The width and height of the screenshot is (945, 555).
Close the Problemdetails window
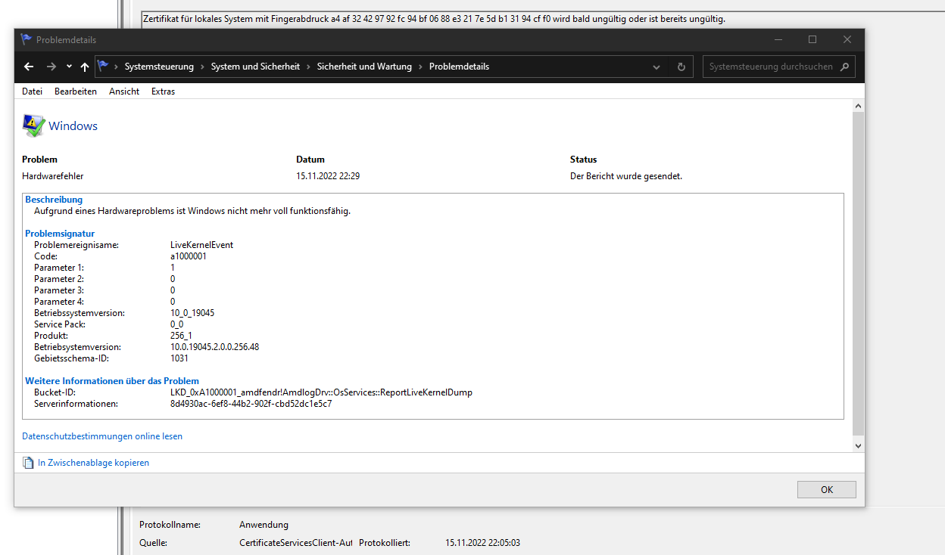tap(847, 39)
